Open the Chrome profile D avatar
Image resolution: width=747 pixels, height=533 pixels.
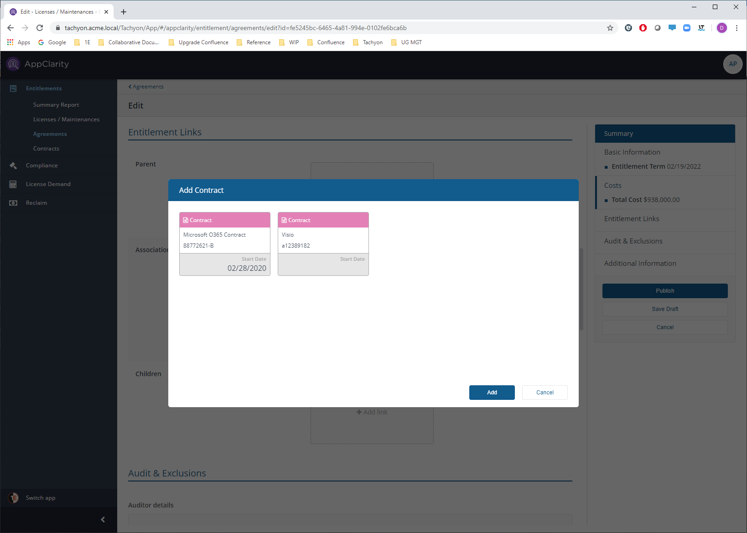click(721, 28)
